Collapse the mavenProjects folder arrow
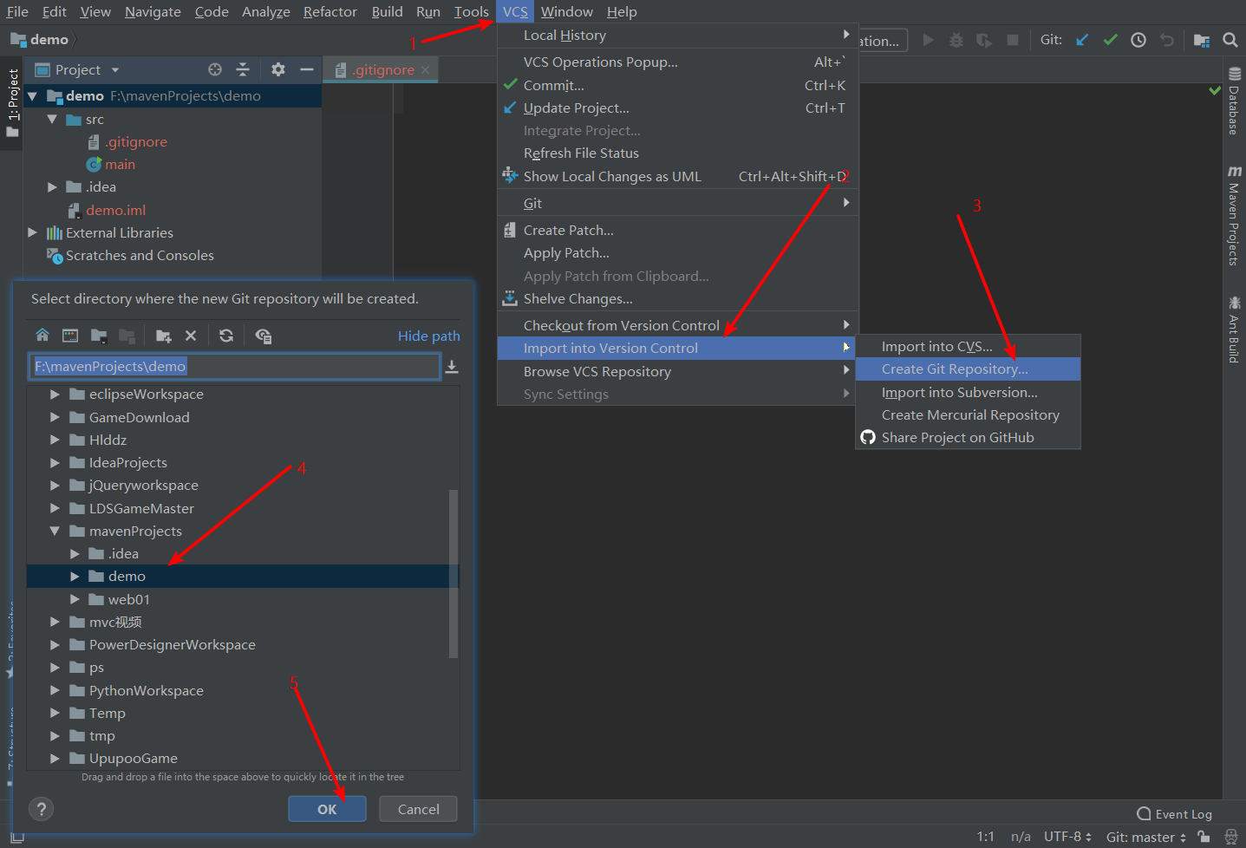The height and width of the screenshot is (848, 1246). (x=55, y=531)
